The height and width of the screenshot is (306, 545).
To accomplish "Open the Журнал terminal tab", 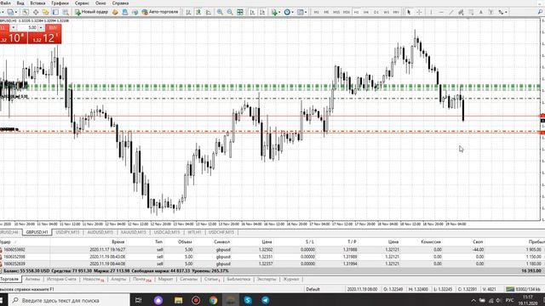I will pos(291,280).
